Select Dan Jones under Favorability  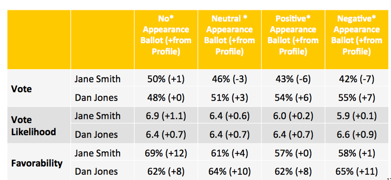96,172
